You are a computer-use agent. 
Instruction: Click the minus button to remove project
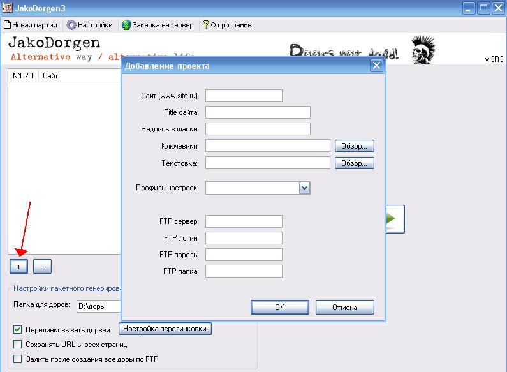tap(42, 267)
